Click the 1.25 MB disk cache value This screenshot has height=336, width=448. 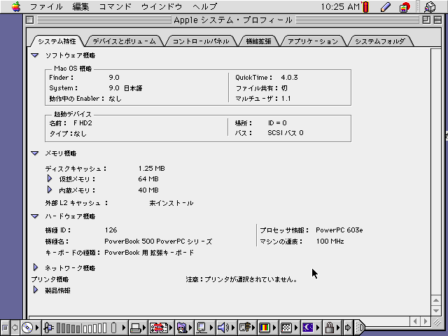[x=151, y=169]
